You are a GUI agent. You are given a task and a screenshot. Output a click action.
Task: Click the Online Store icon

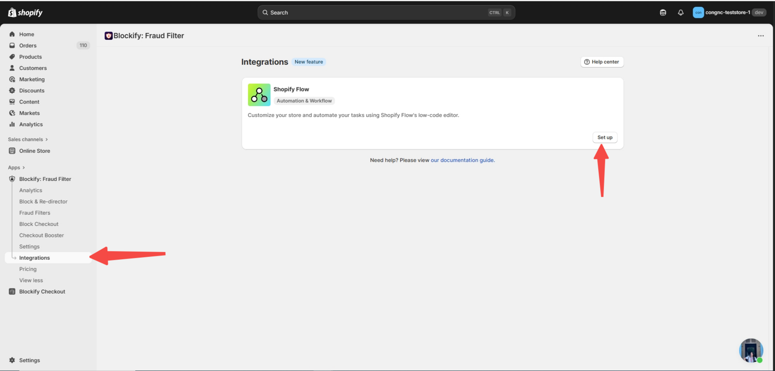[12, 151]
